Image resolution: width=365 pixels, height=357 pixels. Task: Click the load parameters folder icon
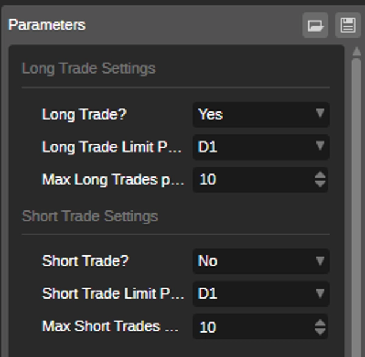coord(315,26)
